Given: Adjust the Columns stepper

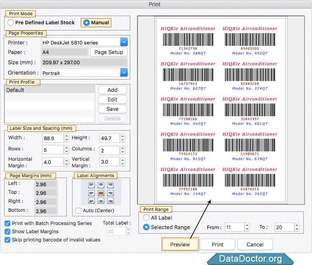Looking at the screenshot, I should 123,150.
